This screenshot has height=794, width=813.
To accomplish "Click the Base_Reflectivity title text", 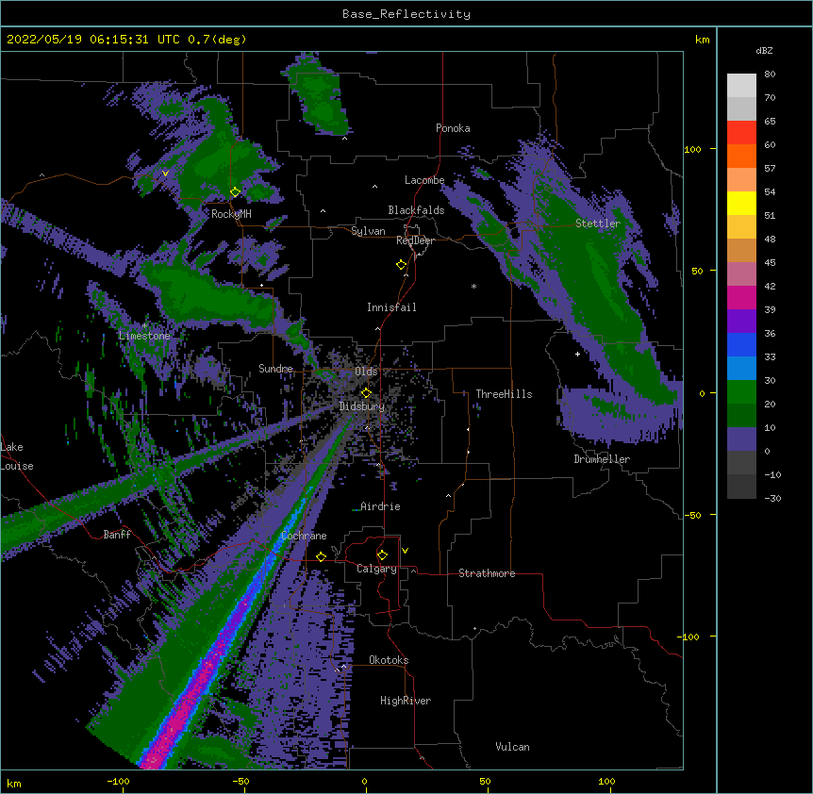I will [x=406, y=14].
